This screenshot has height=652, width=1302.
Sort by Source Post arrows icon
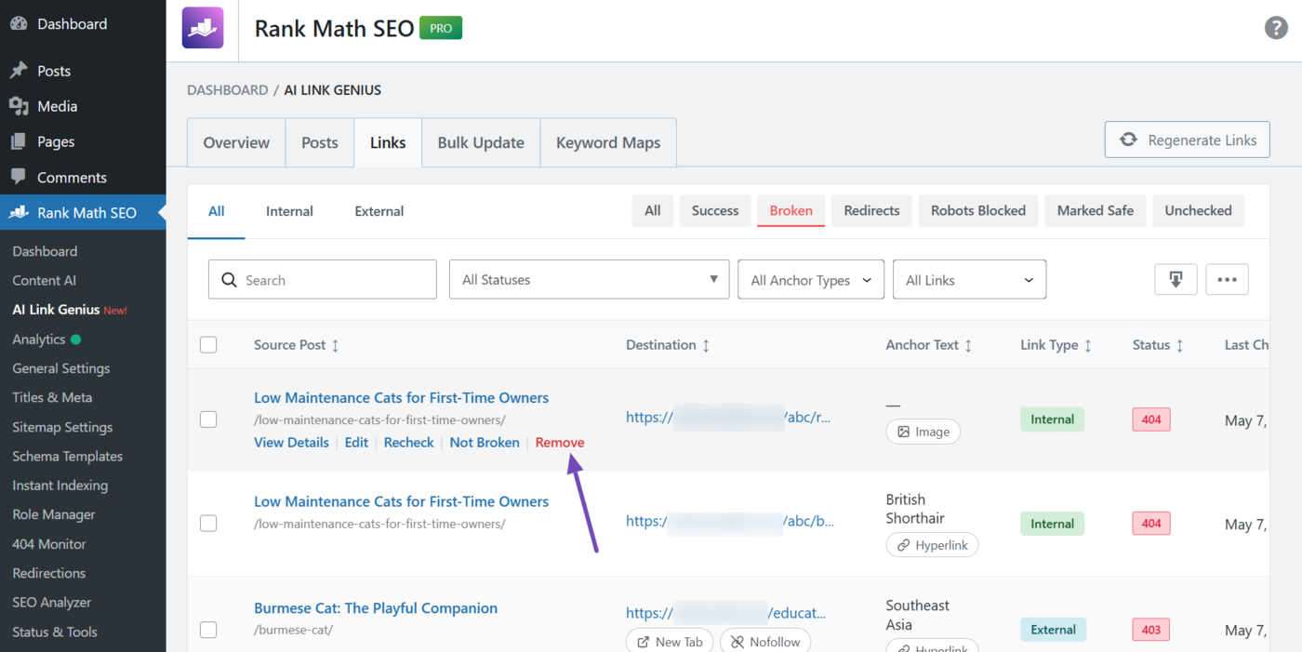[336, 345]
